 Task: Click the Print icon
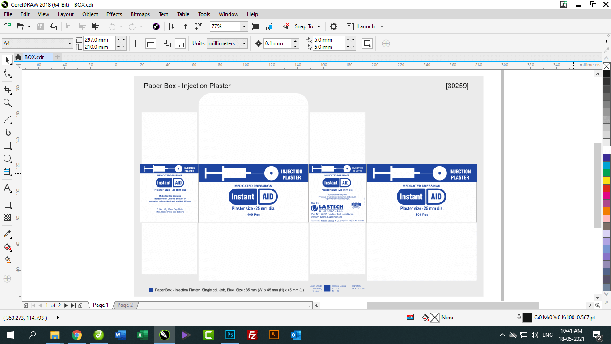53,26
